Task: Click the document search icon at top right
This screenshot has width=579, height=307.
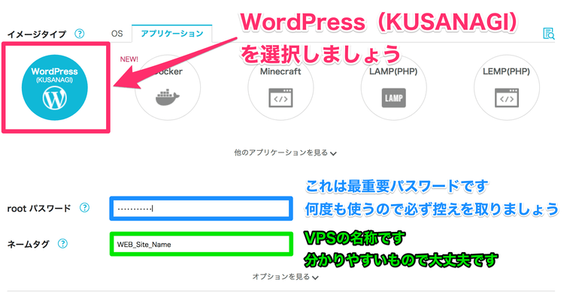Action: pyautogui.click(x=549, y=34)
